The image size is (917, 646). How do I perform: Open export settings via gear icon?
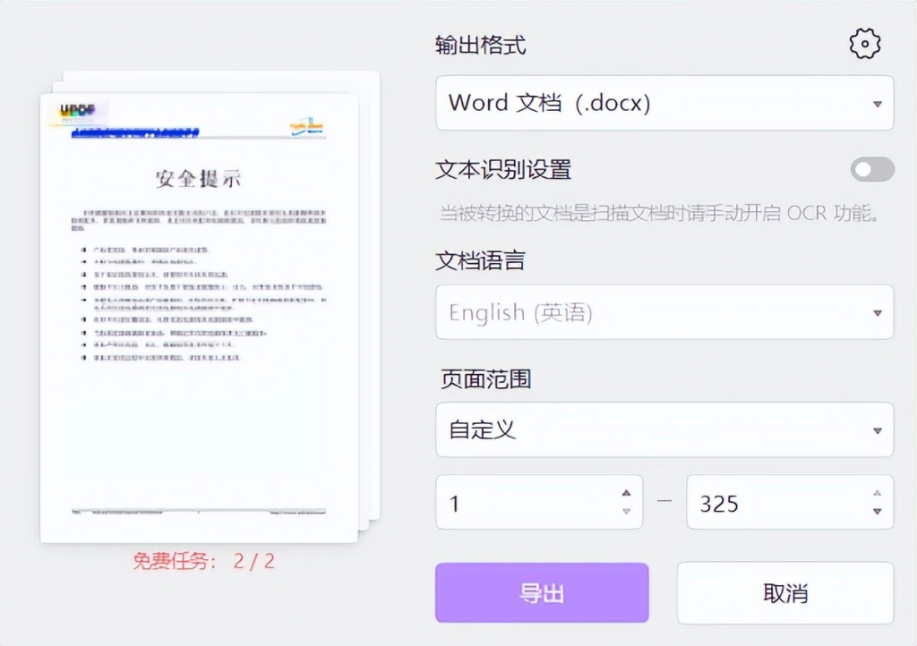[865, 44]
